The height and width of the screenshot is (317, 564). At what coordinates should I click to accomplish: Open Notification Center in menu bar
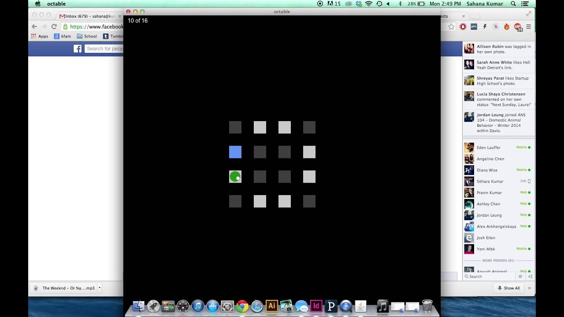pyautogui.click(x=525, y=4)
